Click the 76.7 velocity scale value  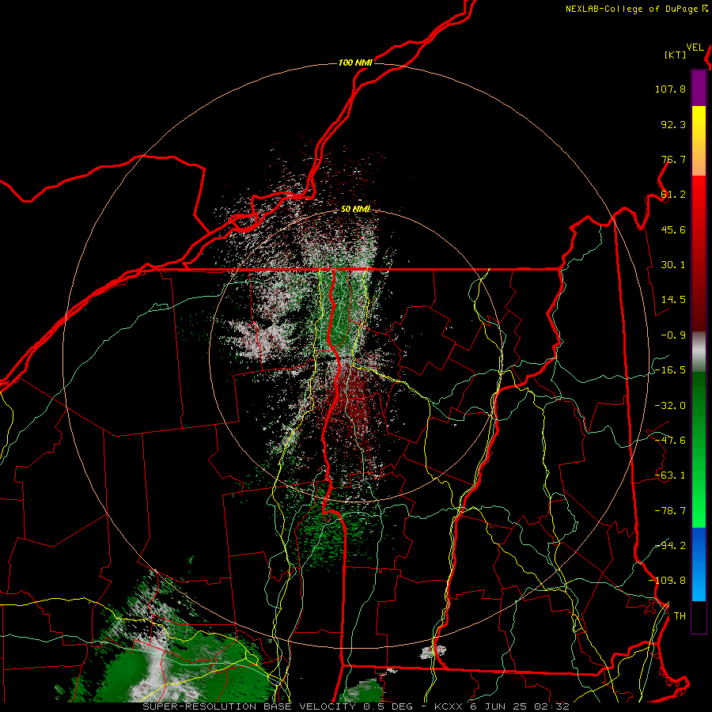[x=673, y=159]
